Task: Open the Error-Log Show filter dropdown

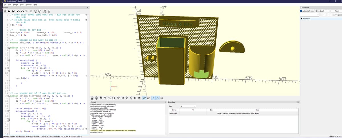Action: (x=186, y=106)
